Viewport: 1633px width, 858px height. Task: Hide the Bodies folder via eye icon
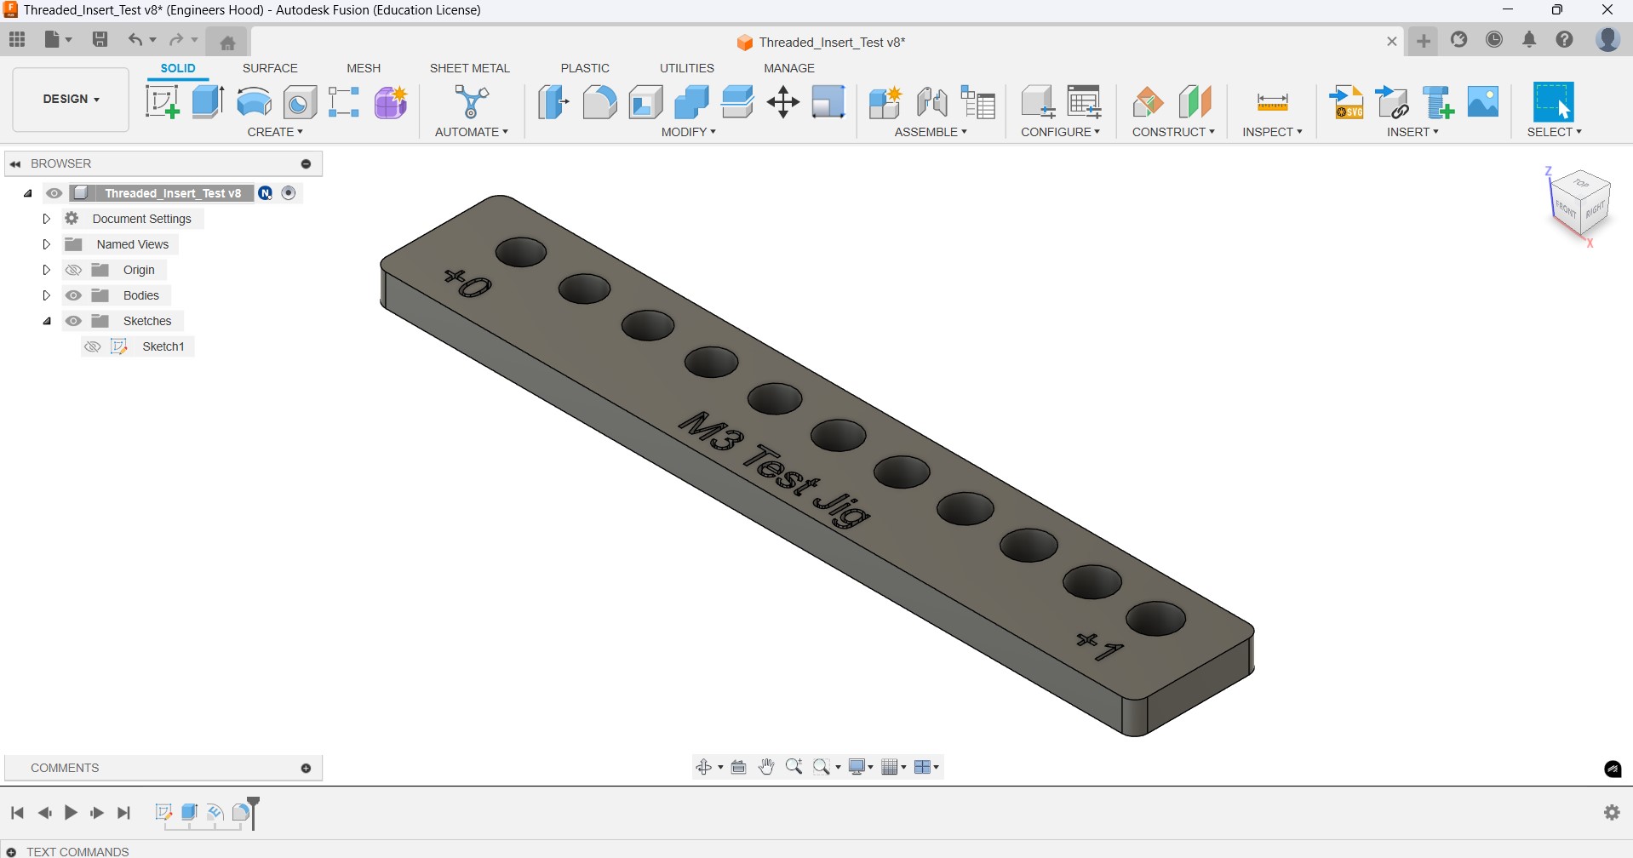pyautogui.click(x=73, y=295)
